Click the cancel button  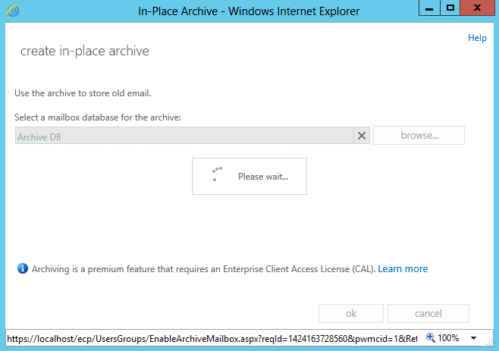click(428, 313)
